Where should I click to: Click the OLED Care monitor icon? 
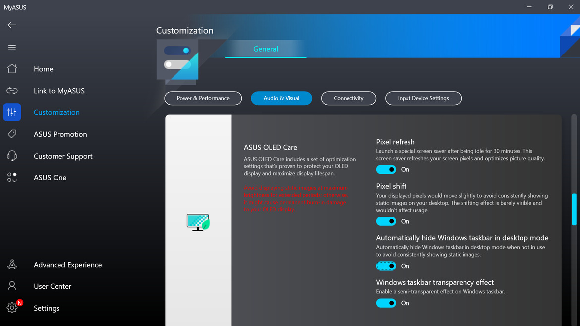tap(198, 222)
